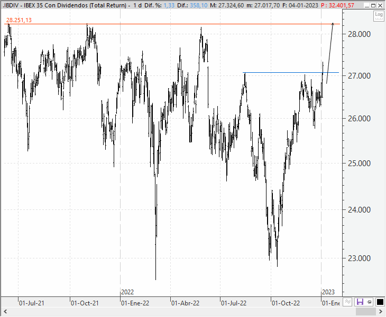This screenshot has height=317, width=386.
Task: Close the IBDIV chart window
Action: point(380,5)
